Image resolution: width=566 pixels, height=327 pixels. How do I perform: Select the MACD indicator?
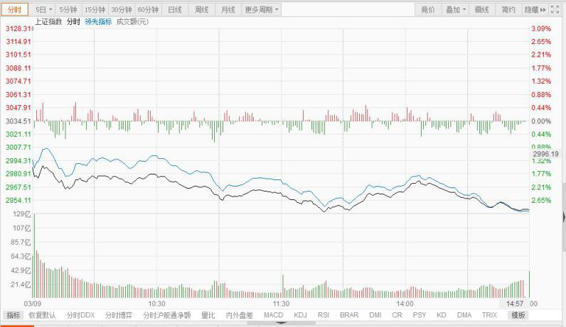pyautogui.click(x=273, y=315)
